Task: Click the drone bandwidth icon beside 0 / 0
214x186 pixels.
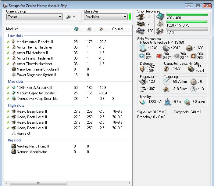Action: [160, 31]
